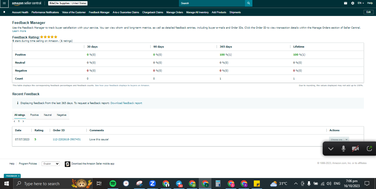
Task: Open the Windows notification center
Action: point(367,183)
